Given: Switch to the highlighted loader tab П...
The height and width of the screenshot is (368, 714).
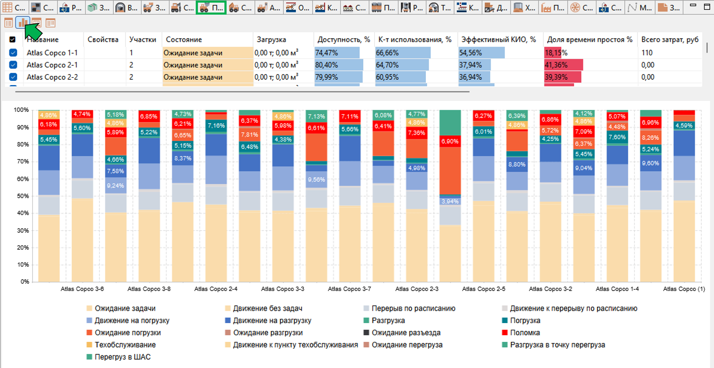Looking at the screenshot, I should pos(211,7).
